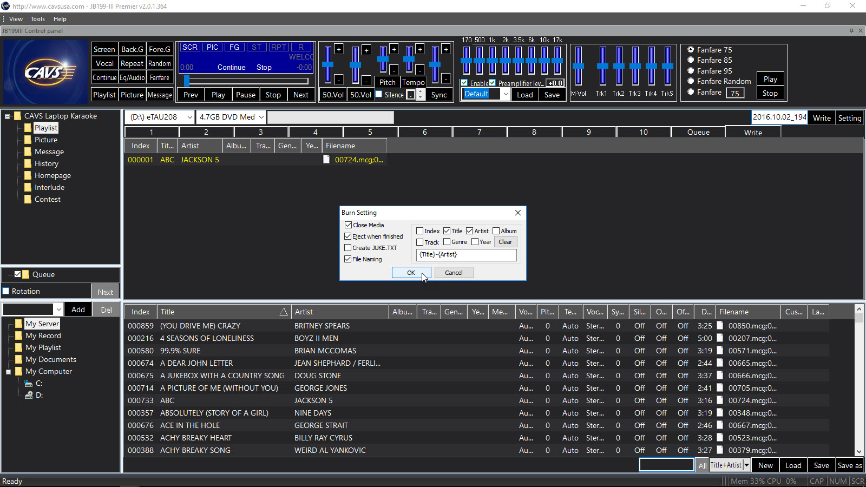This screenshot has width=866, height=487.
Task: Sort the song list by Title column
Action: point(224,312)
